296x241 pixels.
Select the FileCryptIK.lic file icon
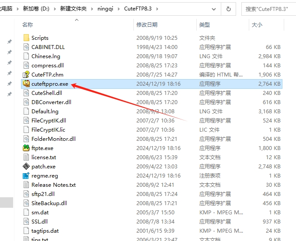pyautogui.click(x=26, y=130)
